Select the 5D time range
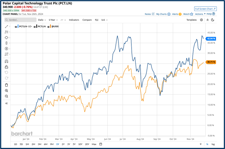 21,144
